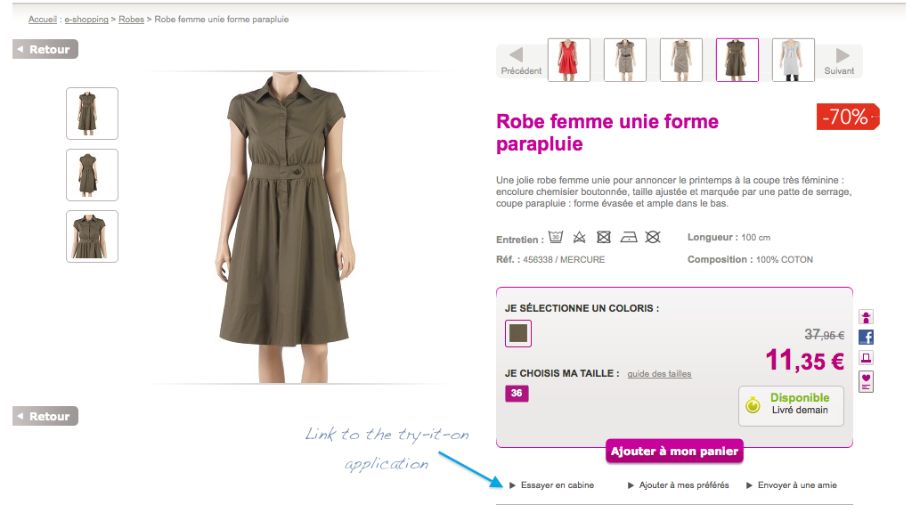Click the pink figure icon in side strip
The height and width of the screenshot is (513, 920).
tap(866, 316)
